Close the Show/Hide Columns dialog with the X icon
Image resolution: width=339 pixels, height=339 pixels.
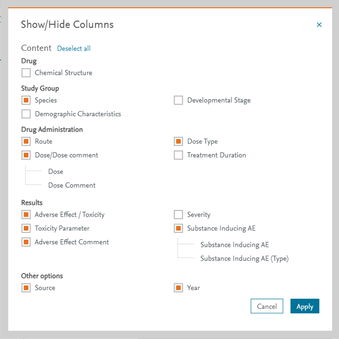tap(319, 25)
